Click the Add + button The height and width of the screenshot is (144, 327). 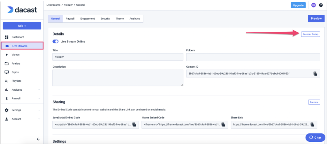(x=22, y=26)
